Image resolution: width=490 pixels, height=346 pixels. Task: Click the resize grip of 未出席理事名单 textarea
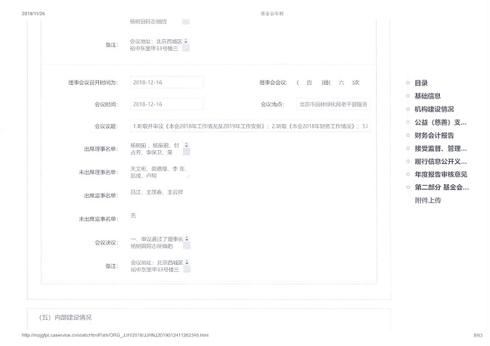pyautogui.click(x=188, y=177)
